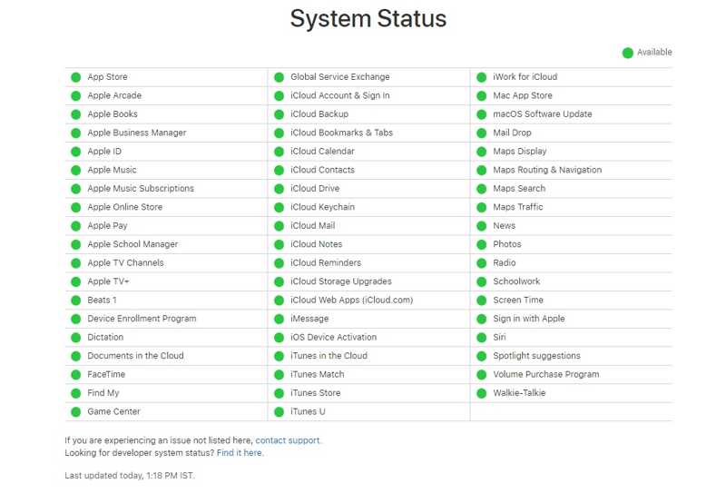Select the iCloud Mail service entry
The height and width of the screenshot is (493, 726).
312,226
